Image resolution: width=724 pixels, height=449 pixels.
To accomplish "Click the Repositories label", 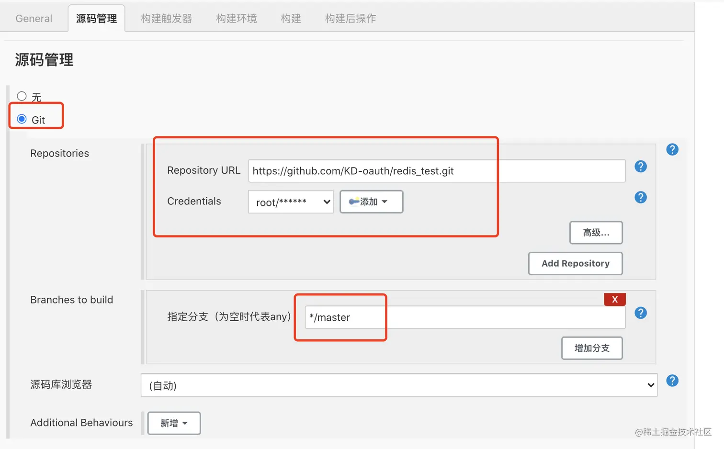I will (59, 153).
